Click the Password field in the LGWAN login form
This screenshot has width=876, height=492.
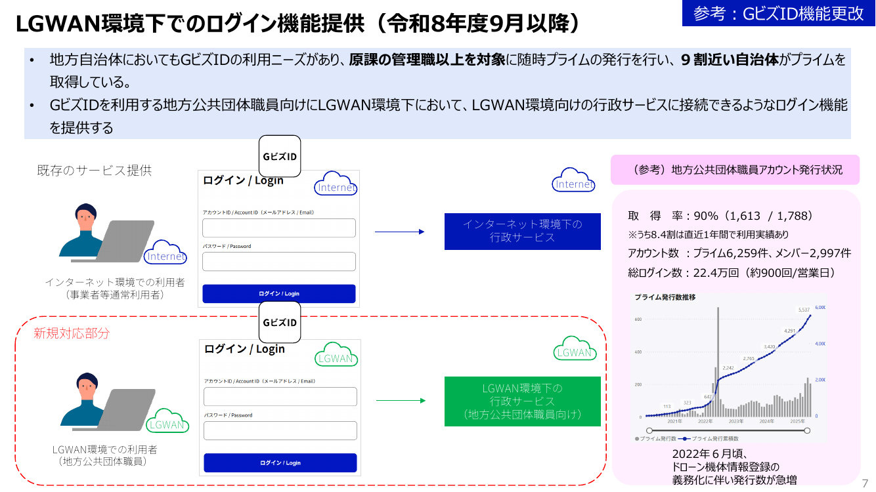point(280,430)
